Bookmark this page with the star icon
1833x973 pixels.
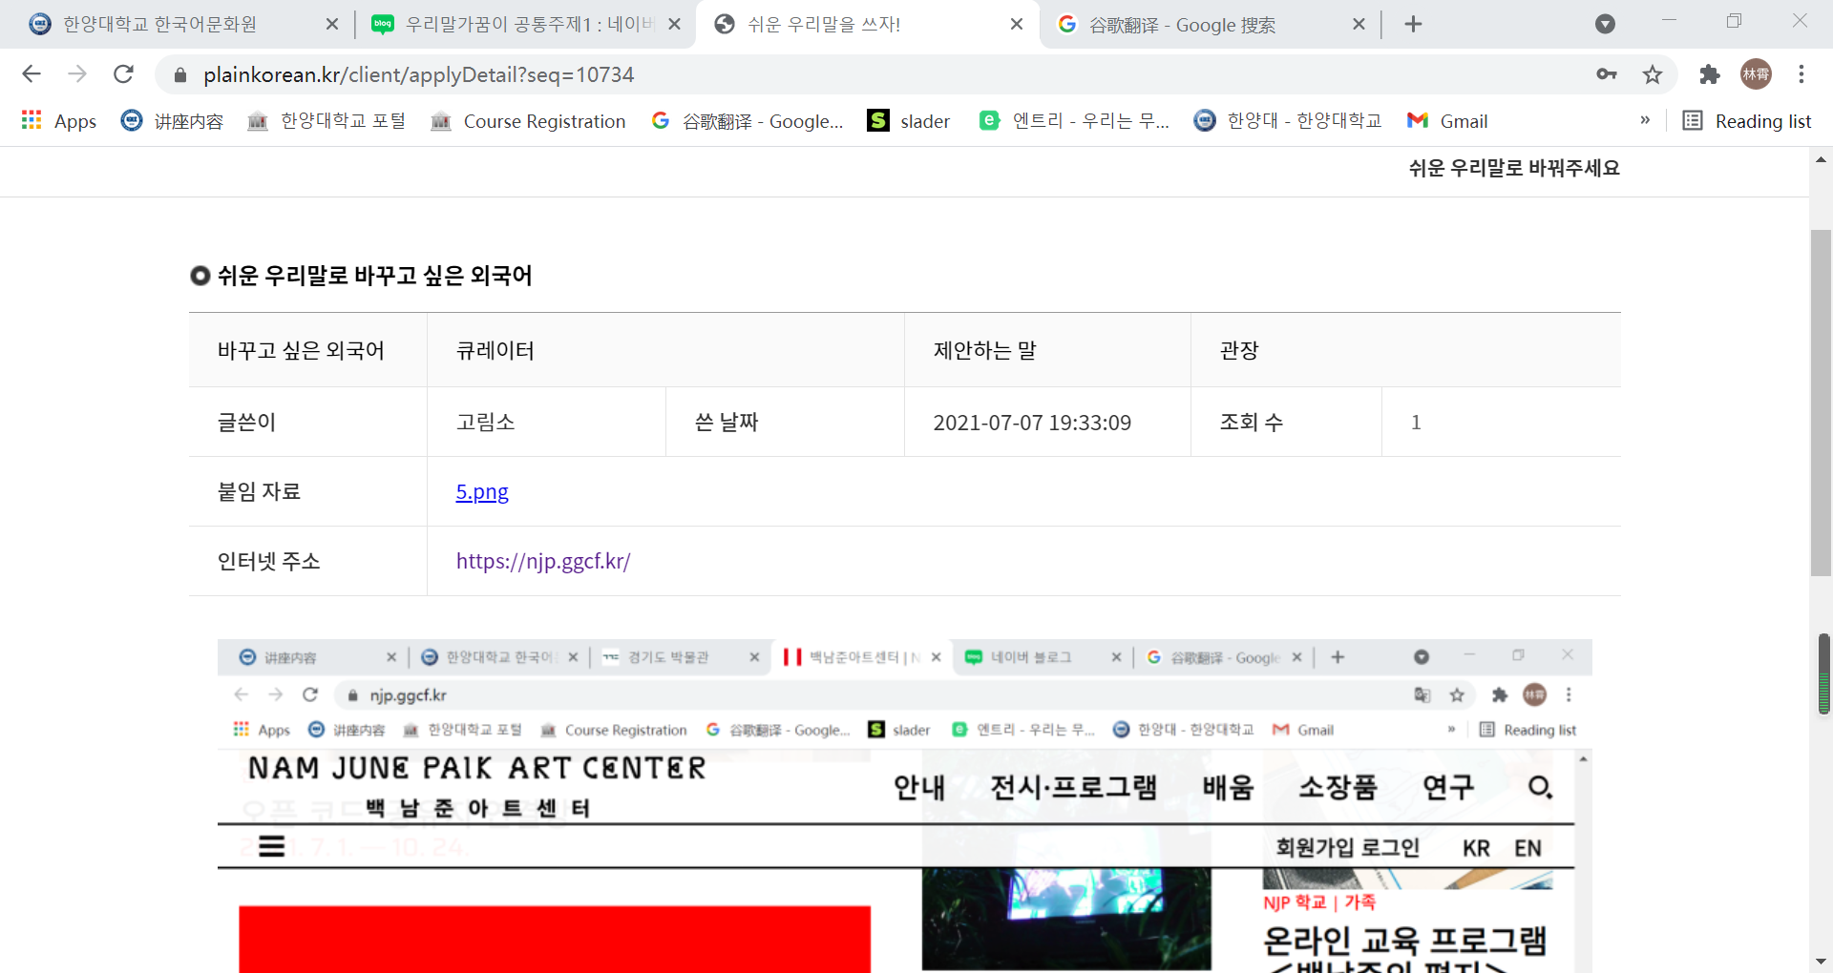pyautogui.click(x=1653, y=74)
